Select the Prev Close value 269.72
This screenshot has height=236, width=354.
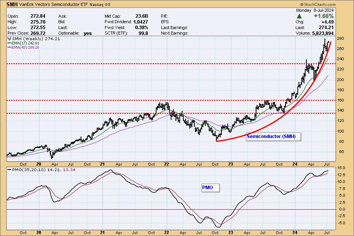click(x=38, y=33)
